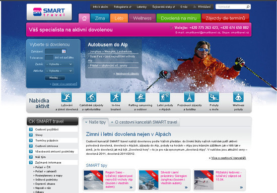Click double-arrow on Silvestr Jungfrau tip card

click(186, 187)
